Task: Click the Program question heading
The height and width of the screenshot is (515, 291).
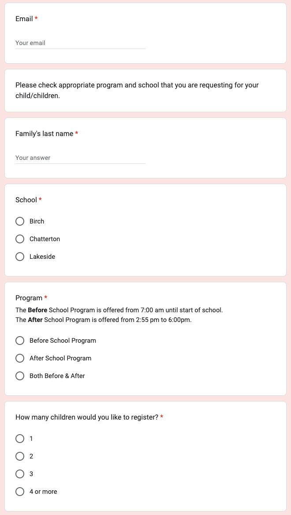Action: 29,298
